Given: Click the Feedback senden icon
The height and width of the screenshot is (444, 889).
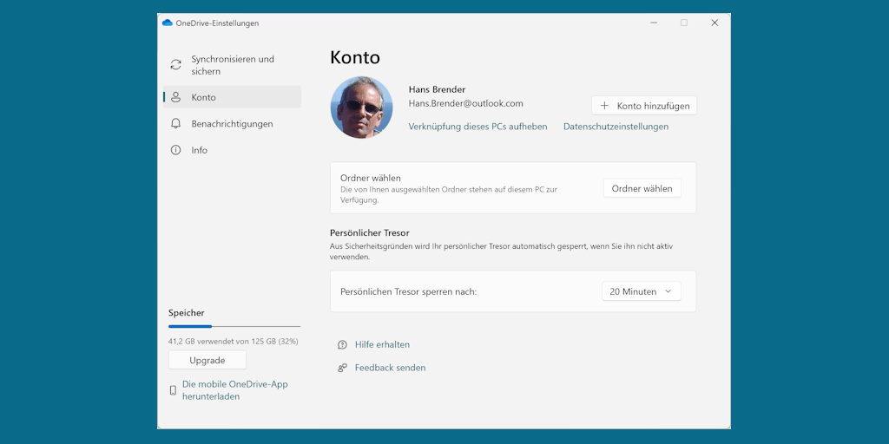Looking at the screenshot, I should (342, 368).
